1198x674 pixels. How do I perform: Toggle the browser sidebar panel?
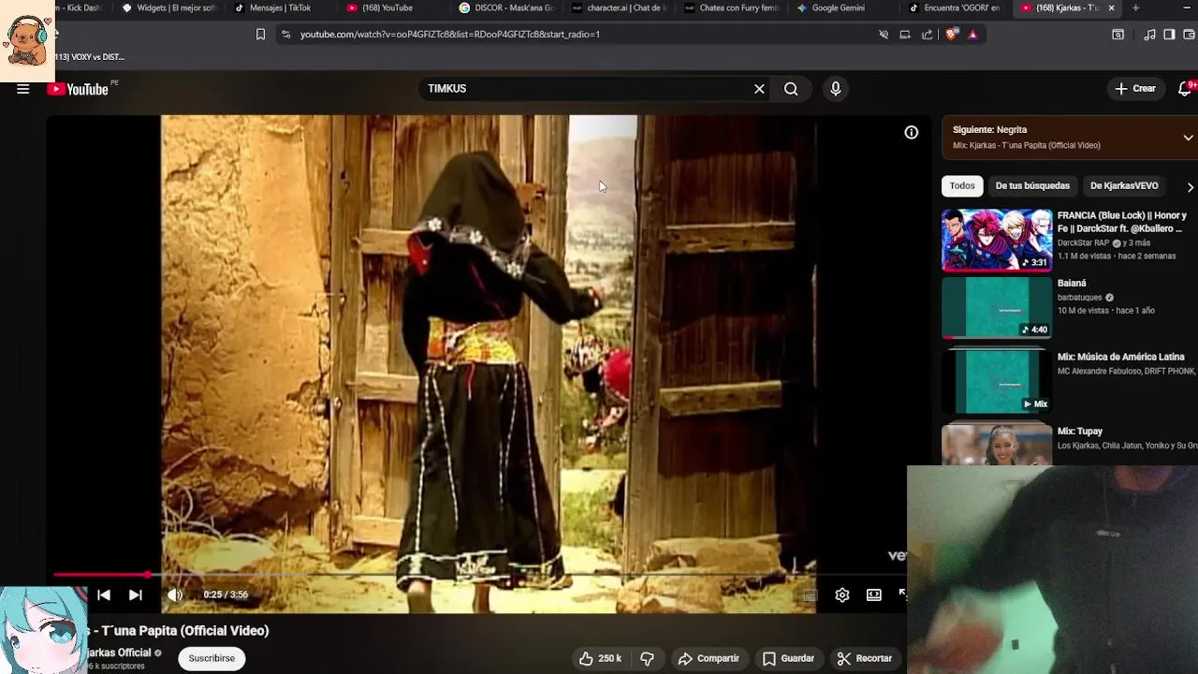click(x=1169, y=35)
